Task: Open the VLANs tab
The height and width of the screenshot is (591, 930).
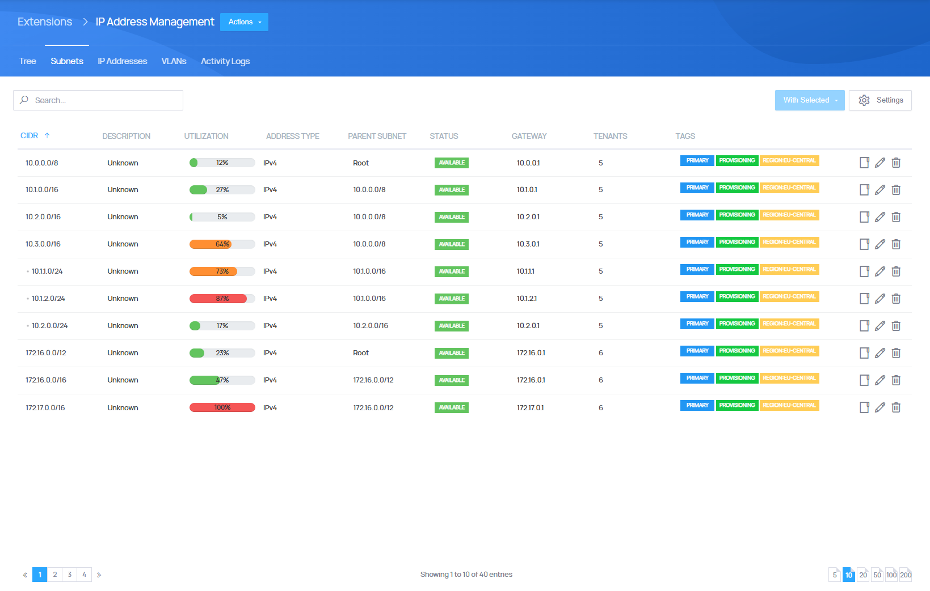Action: (174, 61)
